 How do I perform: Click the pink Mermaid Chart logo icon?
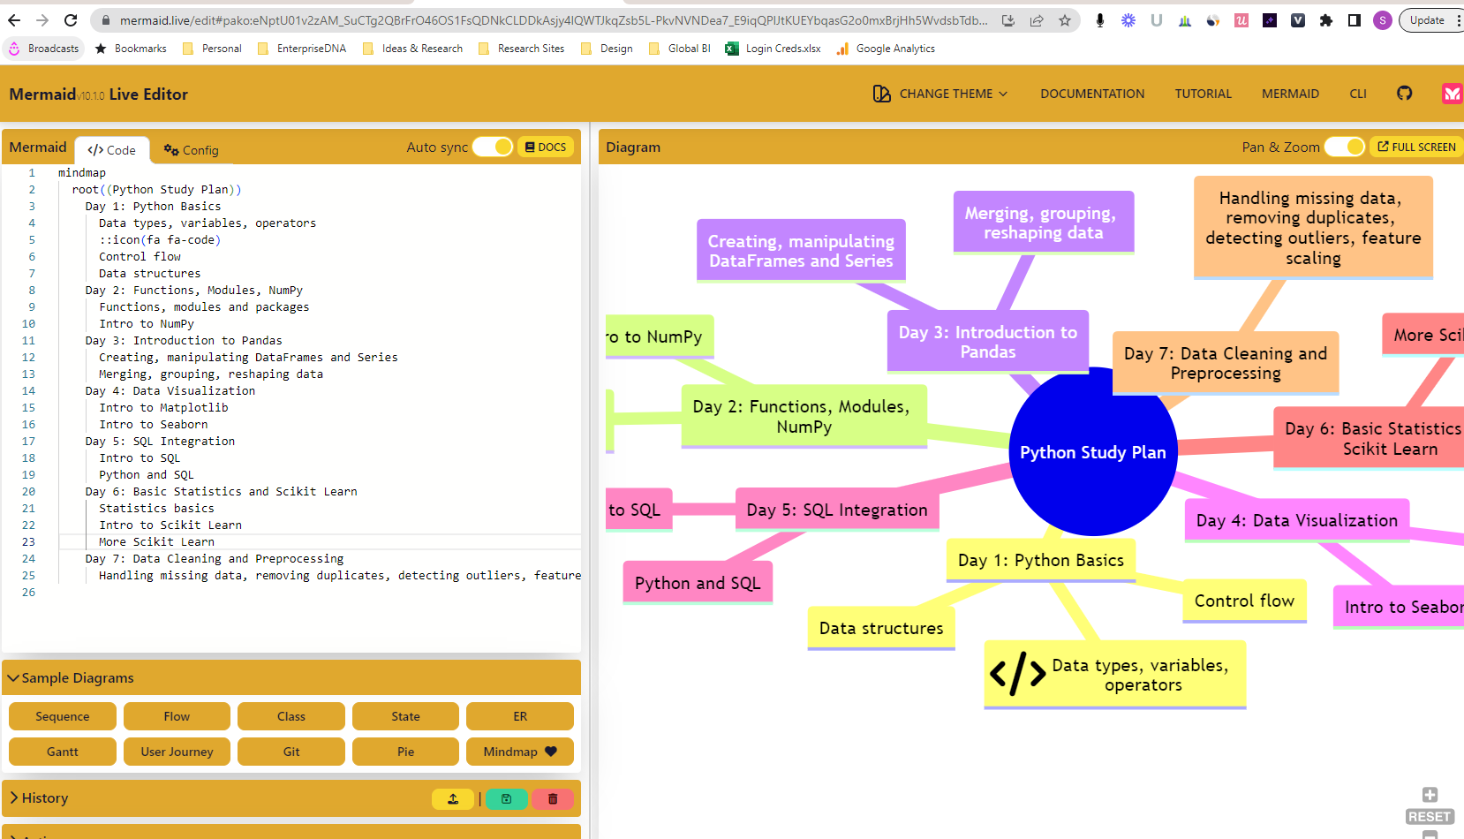(1451, 93)
